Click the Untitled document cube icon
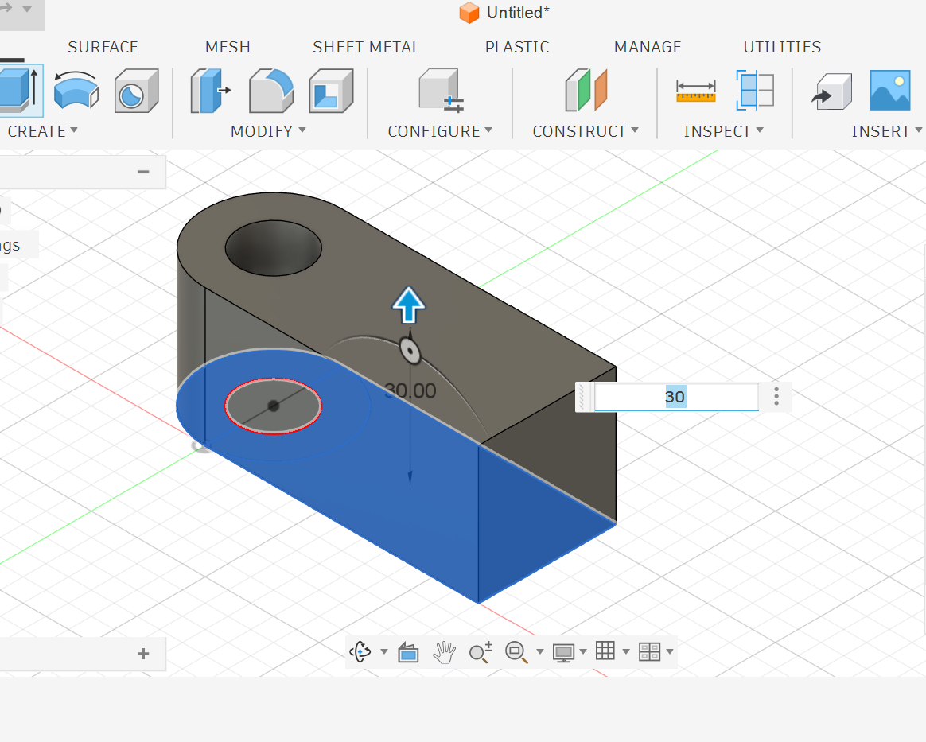The height and width of the screenshot is (742, 926). click(x=469, y=13)
